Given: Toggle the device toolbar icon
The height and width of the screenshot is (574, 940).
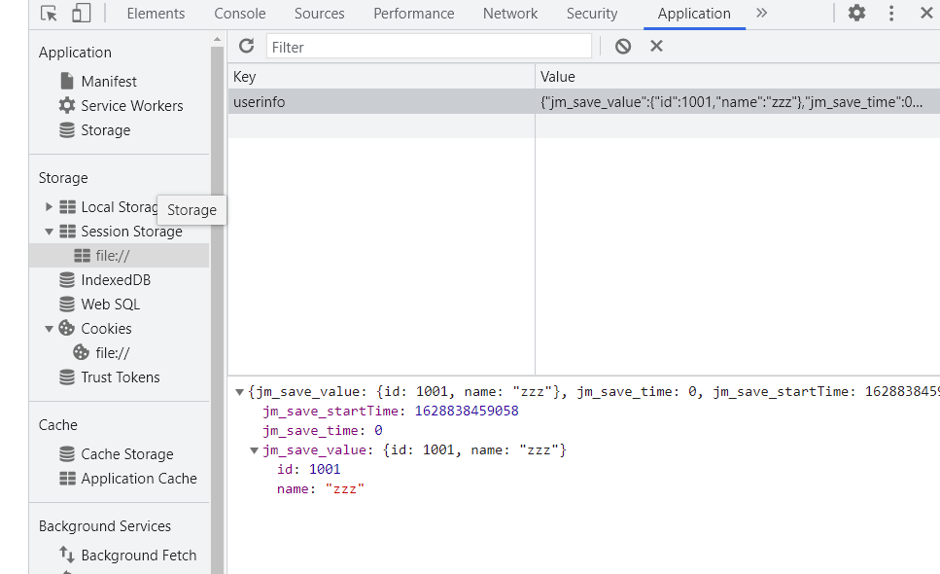Looking at the screenshot, I should [81, 13].
